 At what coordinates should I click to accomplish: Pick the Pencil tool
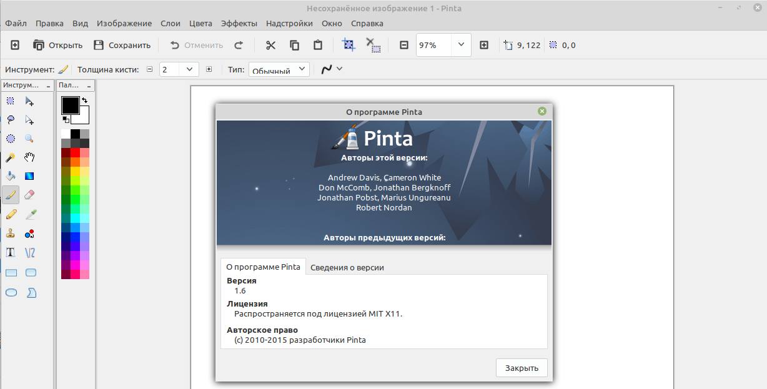pyautogui.click(x=11, y=214)
